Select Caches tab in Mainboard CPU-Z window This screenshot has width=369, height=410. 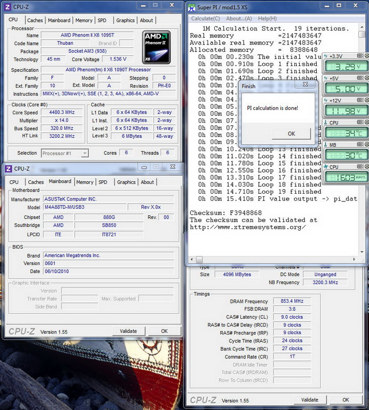pos(36,182)
